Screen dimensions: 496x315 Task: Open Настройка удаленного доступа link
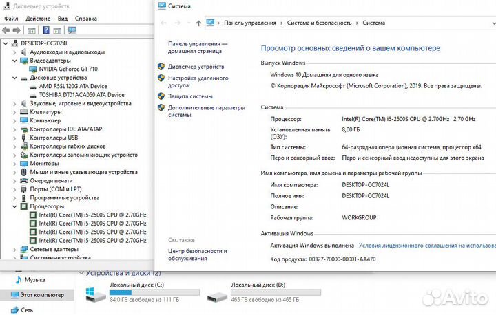pyautogui.click(x=198, y=82)
